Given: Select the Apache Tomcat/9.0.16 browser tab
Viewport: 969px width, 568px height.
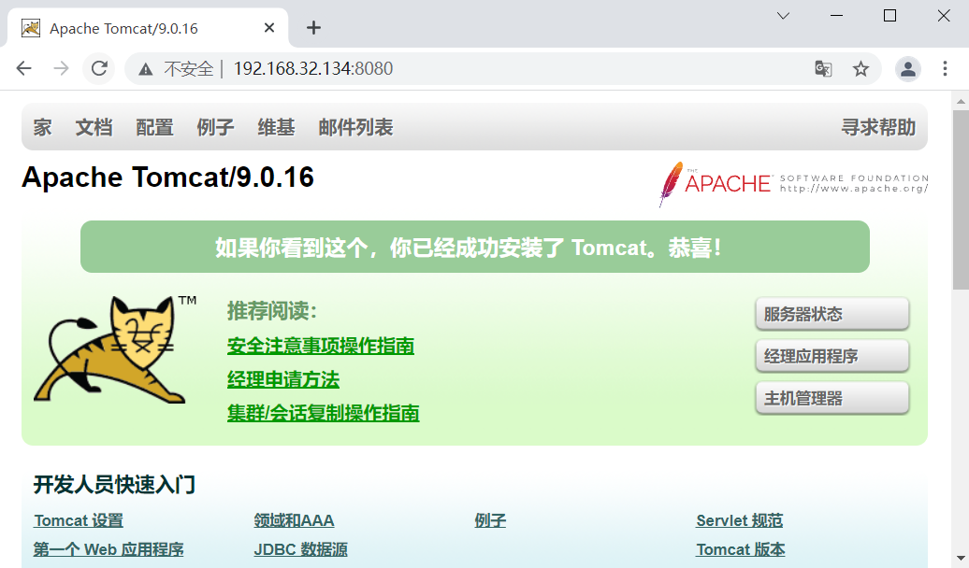Looking at the screenshot, I should [x=147, y=28].
